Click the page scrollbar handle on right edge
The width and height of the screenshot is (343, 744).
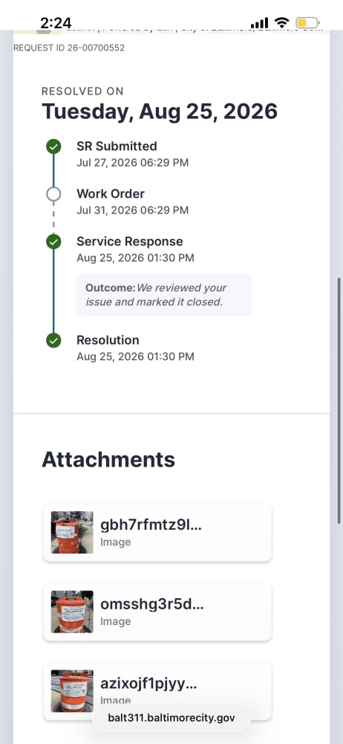click(339, 401)
